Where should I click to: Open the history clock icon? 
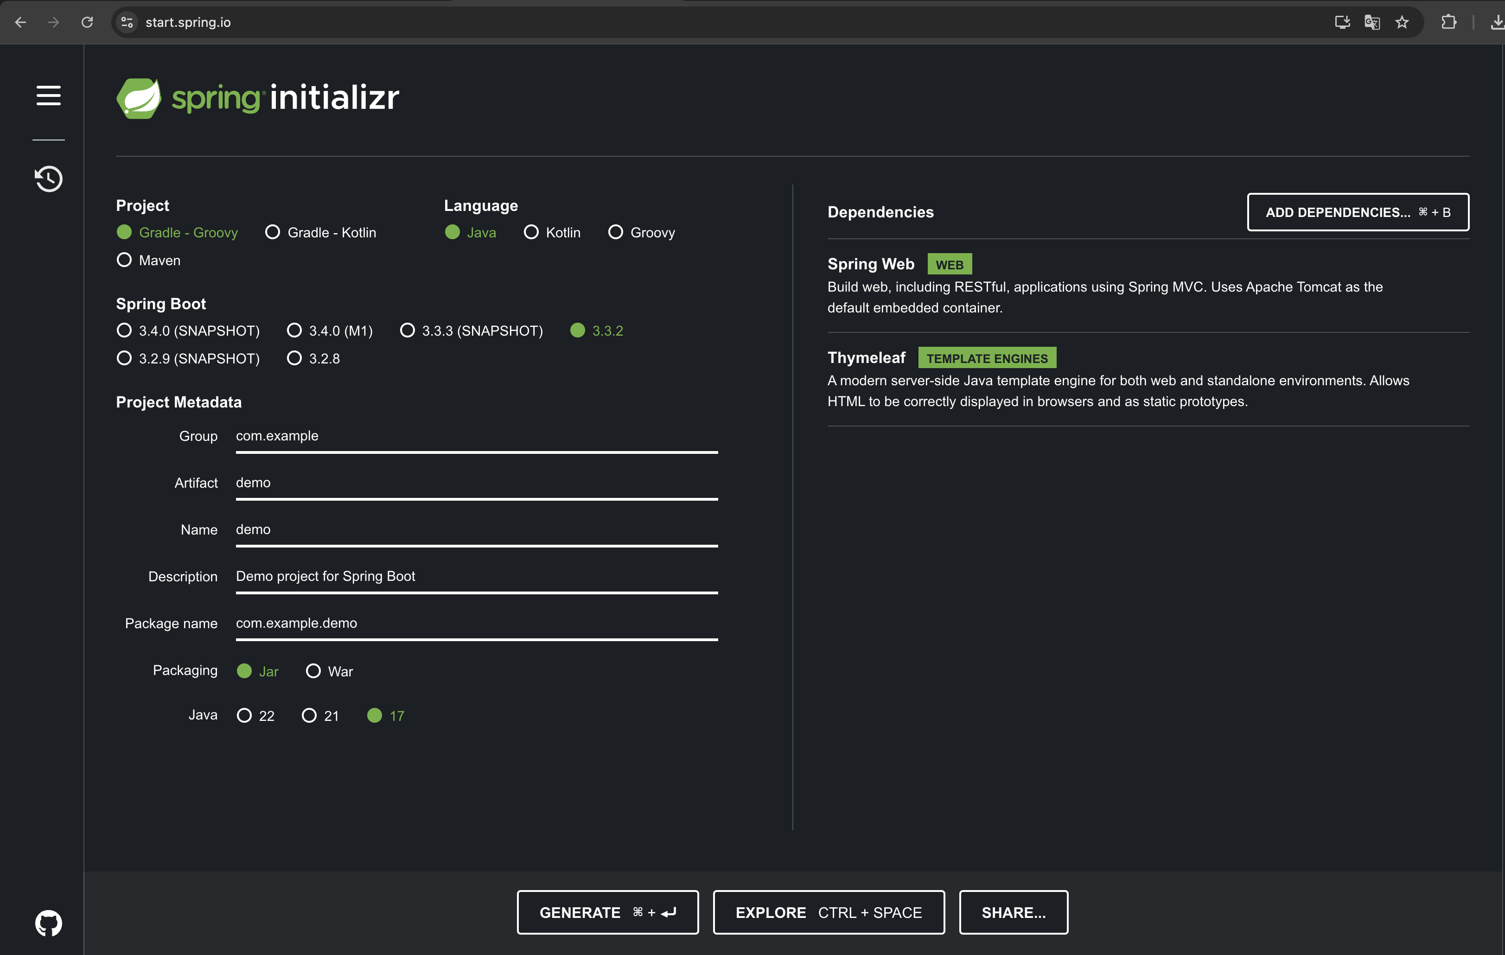pyautogui.click(x=48, y=179)
